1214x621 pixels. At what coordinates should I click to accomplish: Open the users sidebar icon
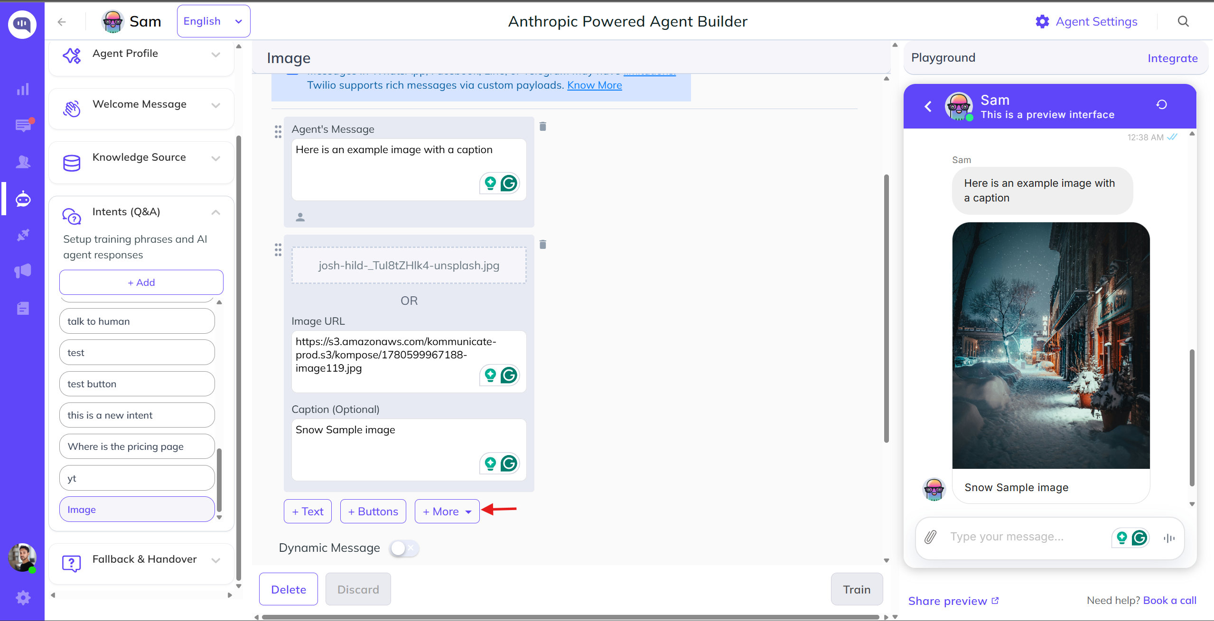(x=23, y=162)
